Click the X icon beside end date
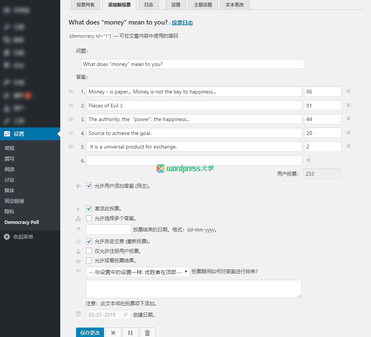This screenshot has width=371, height=337. 78,228
